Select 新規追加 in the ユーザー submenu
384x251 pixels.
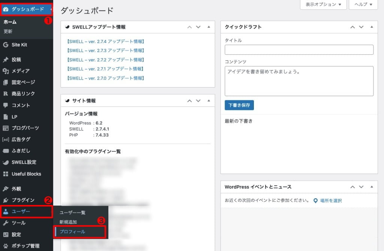click(x=68, y=222)
